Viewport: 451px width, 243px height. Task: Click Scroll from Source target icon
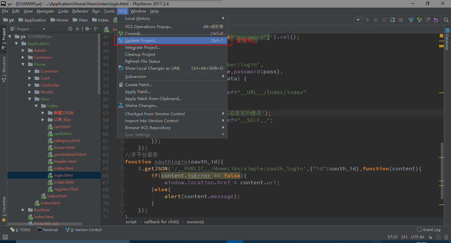pyautogui.click(x=70, y=29)
